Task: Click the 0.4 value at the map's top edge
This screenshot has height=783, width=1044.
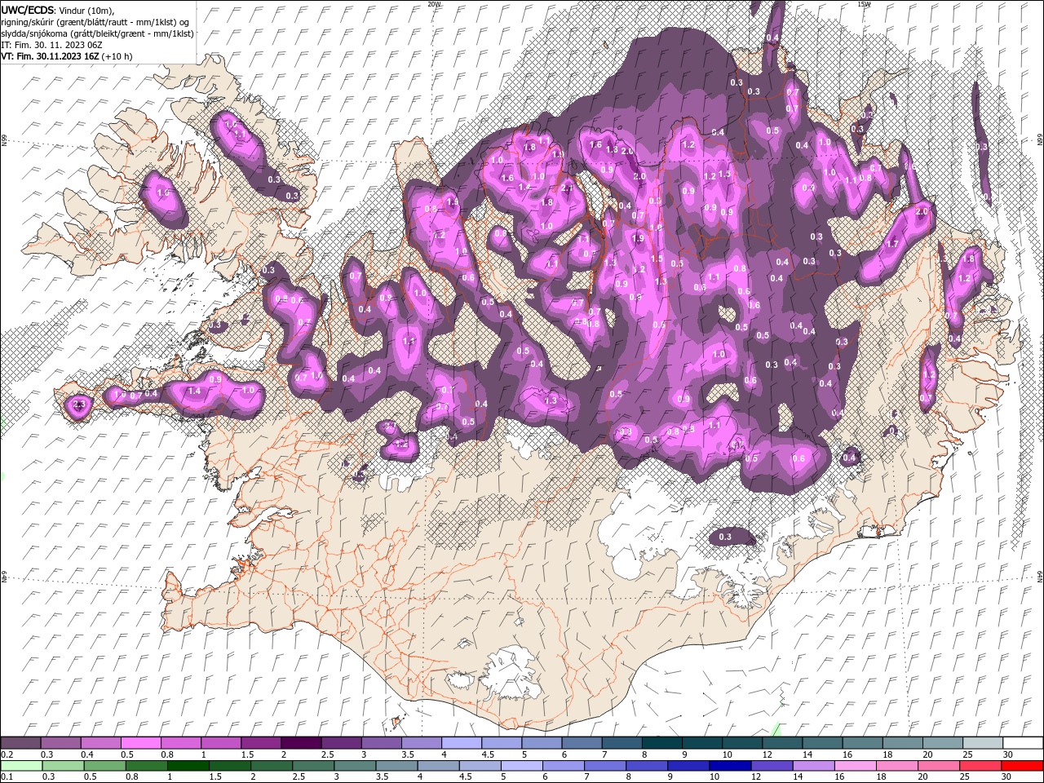Action: click(x=772, y=38)
